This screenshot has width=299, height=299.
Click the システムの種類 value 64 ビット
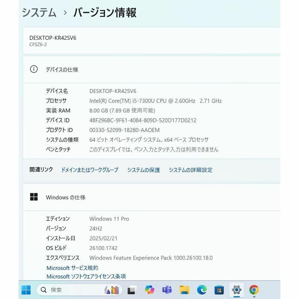coord(149,140)
